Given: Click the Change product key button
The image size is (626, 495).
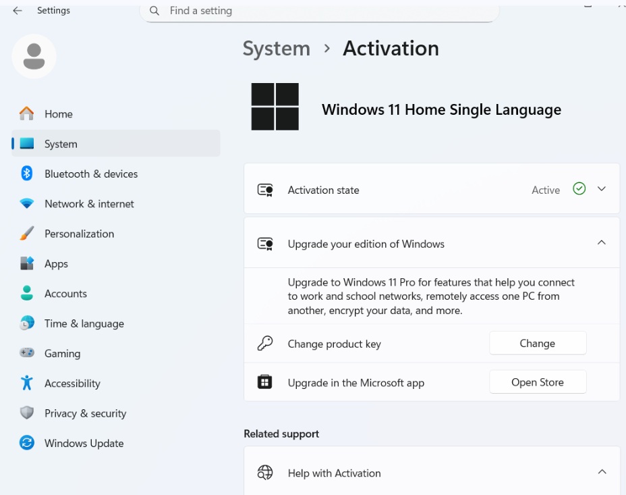Looking at the screenshot, I should pos(538,343).
